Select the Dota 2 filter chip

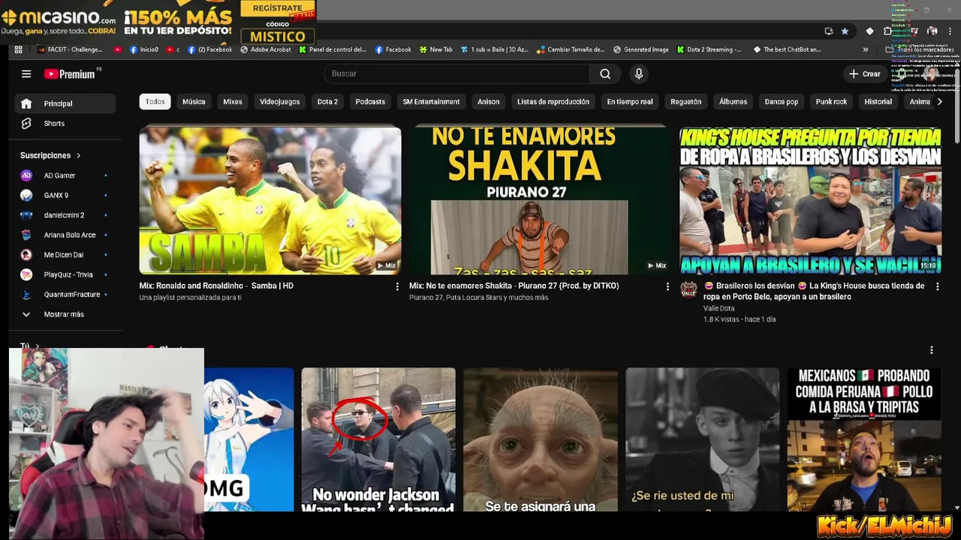327,101
